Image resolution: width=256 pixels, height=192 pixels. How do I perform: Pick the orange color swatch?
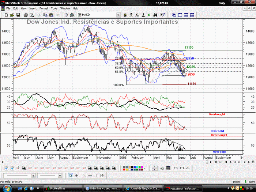pyautogui.click(x=129, y=167)
